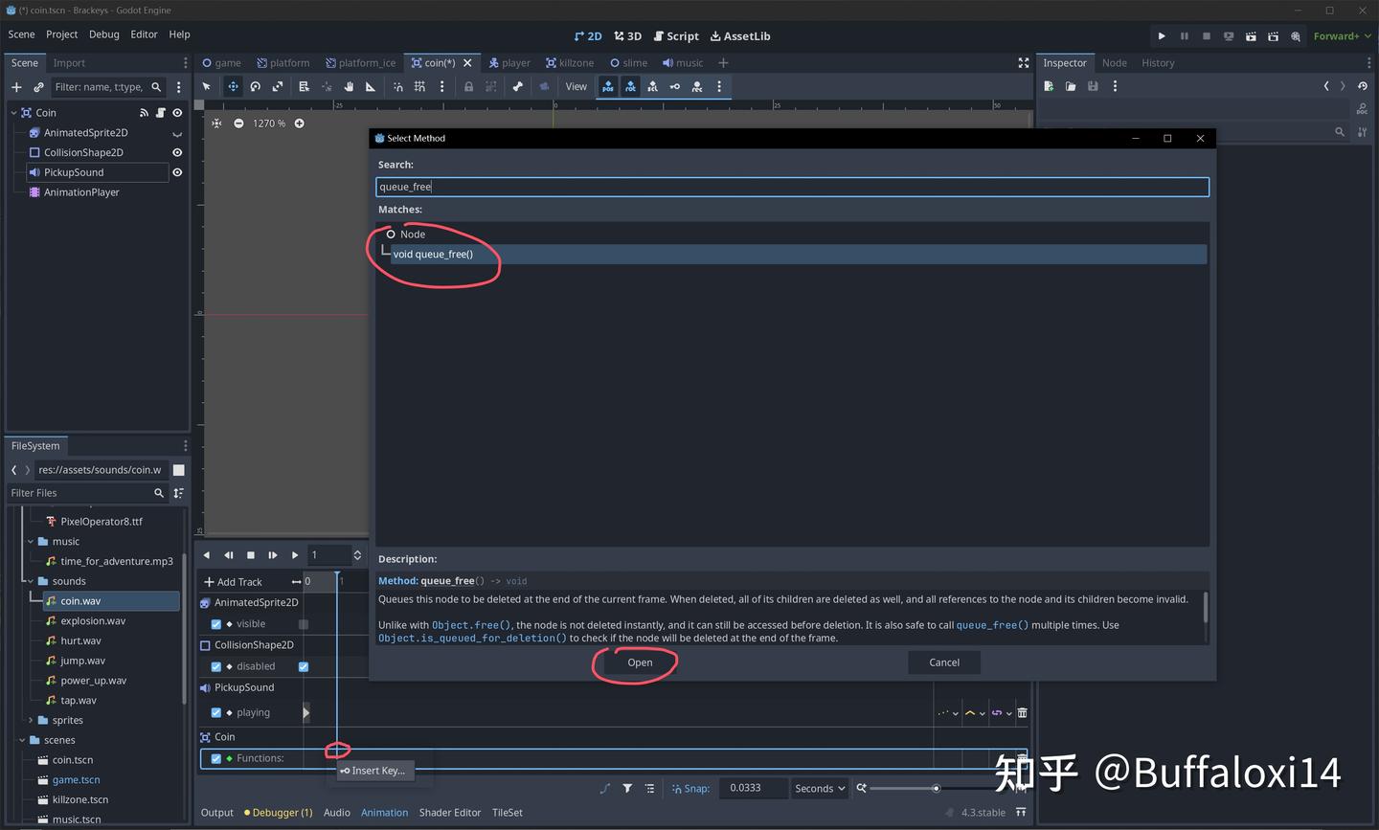Select the Move tool in the canvas toolbar
The height and width of the screenshot is (830, 1379).
point(233,86)
